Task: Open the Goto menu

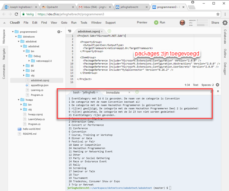Action: tap(64, 23)
